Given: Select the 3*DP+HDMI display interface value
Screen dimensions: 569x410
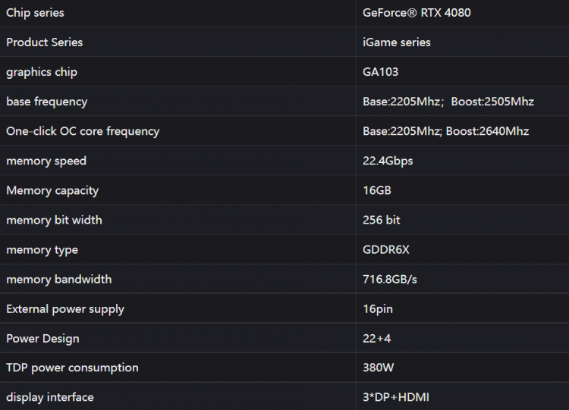Looking at the screenshot, I should click(397, 397).
